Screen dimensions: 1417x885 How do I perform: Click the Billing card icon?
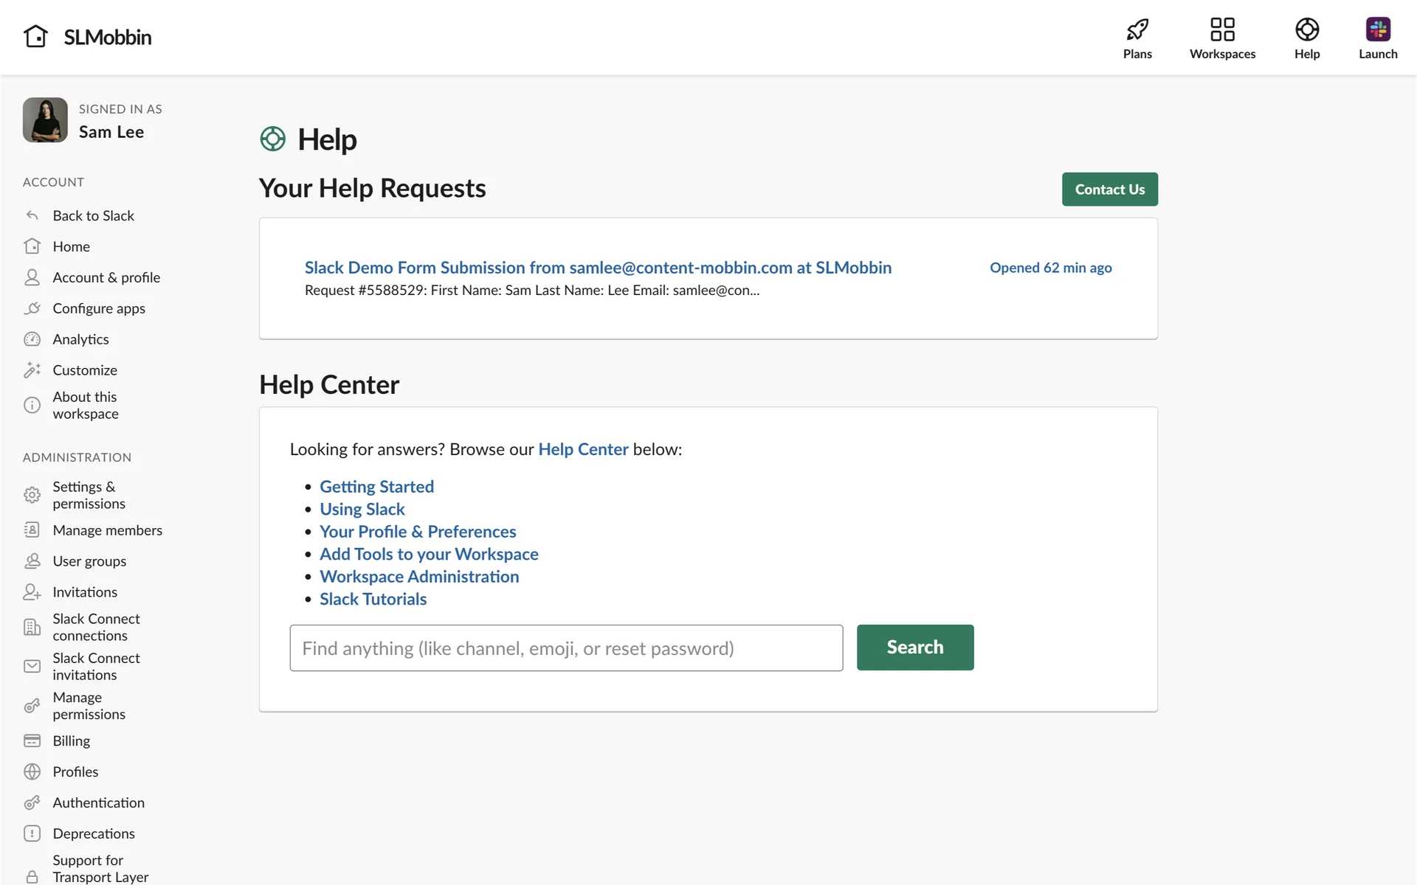coord(32,740)
